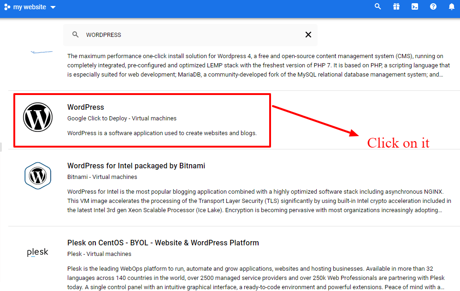Open the WordPress listing title

click(x=86, y=107)
